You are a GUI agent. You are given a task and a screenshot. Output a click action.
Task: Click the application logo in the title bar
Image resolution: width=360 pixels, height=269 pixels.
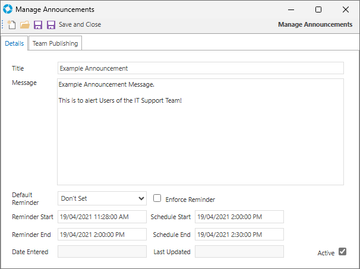(x=8, y=10)
